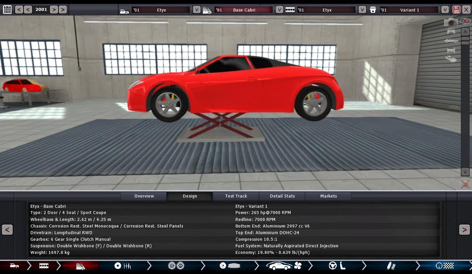Switch to the Overview tab
This screenshot has height=274, width=472.
tap(144, 196)
